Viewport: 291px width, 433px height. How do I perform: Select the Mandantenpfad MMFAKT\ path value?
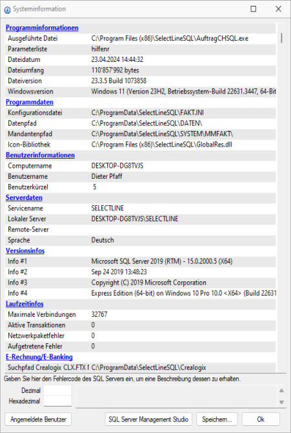pos(162,134)
